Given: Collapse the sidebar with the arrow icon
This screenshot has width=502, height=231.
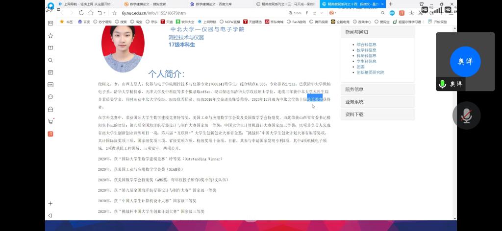Looking at the screenshot, I should click(x=50, y=215).
